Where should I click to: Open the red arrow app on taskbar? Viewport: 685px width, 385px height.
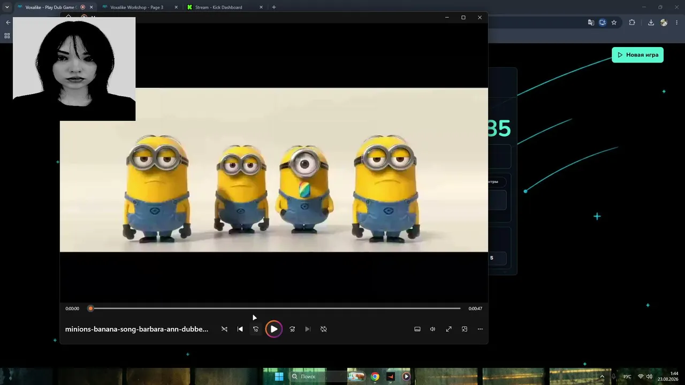(390, 376)
